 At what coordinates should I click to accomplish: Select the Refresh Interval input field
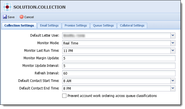click(119, 73)
